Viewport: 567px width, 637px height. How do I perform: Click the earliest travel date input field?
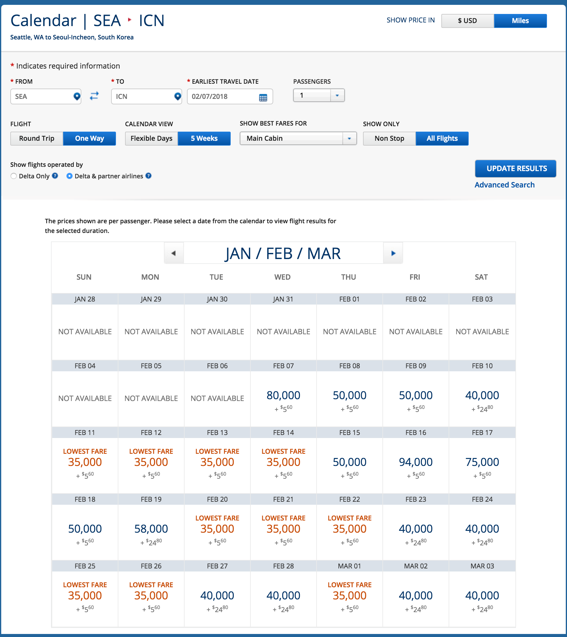pos(223,96)
